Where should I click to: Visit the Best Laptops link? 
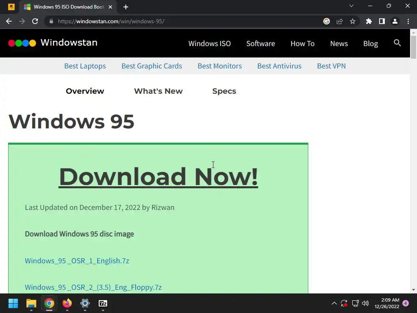[85, 66]
